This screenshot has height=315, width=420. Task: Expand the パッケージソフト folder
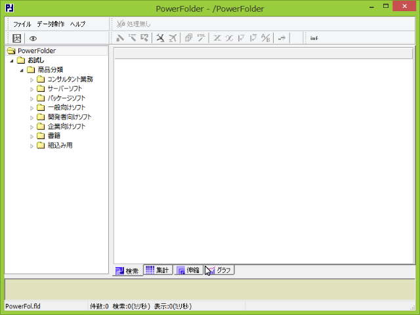click(x=31, y=99)
